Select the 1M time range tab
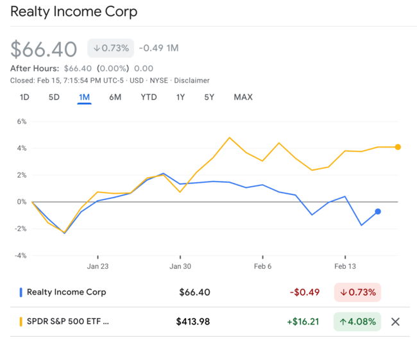 84,97
